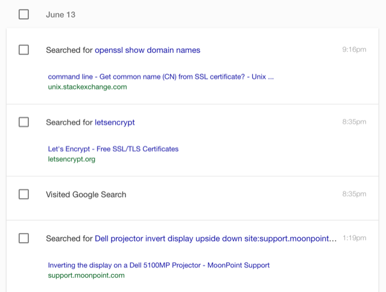Open the openssl show domain names query
The image size is (386, 292).
[147, 50]
